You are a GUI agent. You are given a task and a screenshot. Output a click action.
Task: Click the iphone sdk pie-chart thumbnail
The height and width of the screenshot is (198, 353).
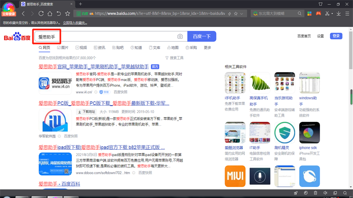(309, 133)
